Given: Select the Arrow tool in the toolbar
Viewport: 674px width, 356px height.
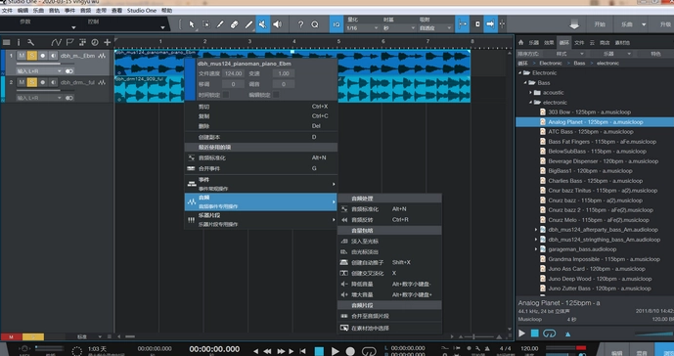Looking at the screenshot, I should 192,24.
